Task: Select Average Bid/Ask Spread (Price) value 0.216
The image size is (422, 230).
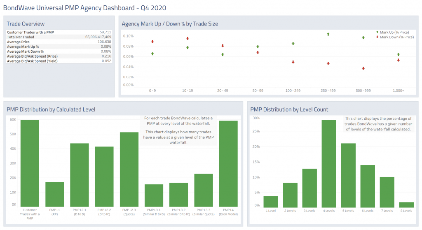Action: (107, 56)
